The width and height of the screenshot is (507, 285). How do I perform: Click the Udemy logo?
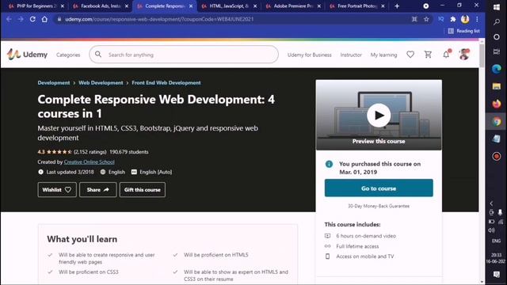coord(27,55)
